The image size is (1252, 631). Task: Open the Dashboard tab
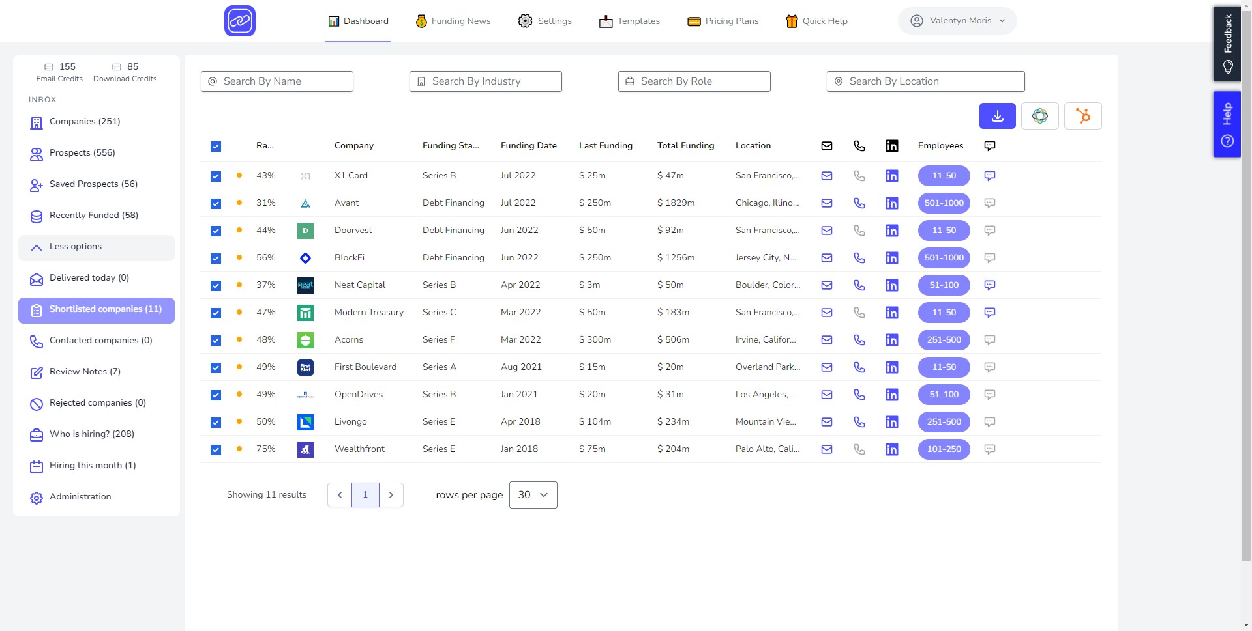tap(358, 21)
